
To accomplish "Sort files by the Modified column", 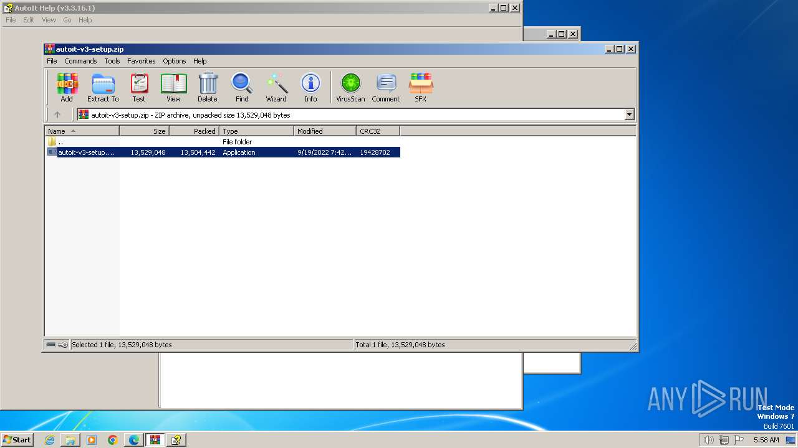I will point(325,131).
